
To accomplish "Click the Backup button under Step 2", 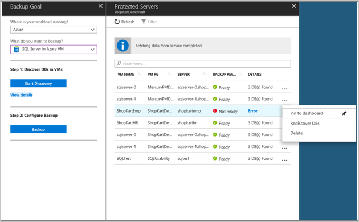I will (38, 129).
